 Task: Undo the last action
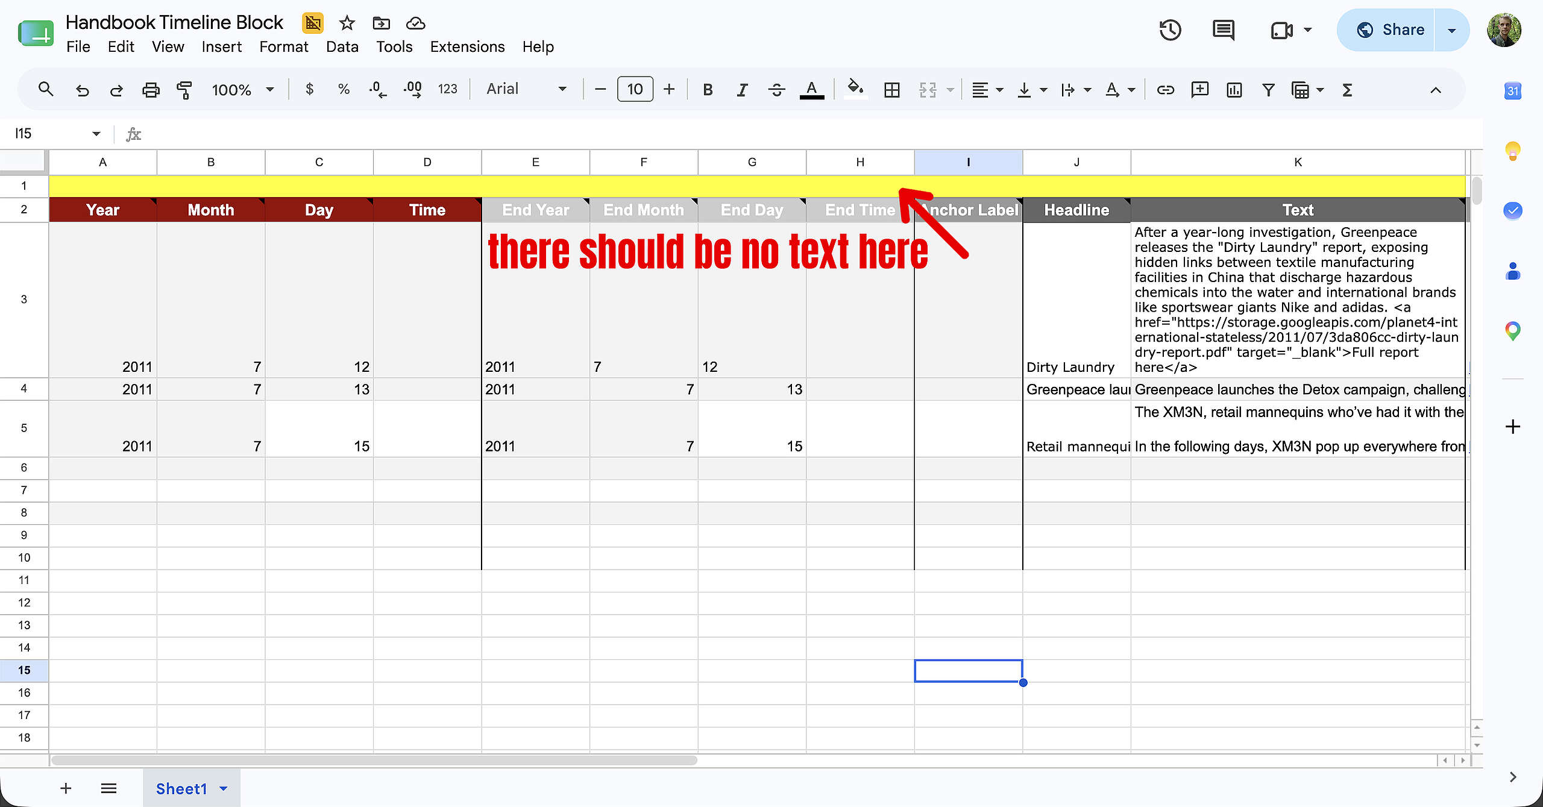tap(82, 90)
